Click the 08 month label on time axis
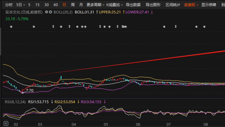Viewport: 225px width, 127px height. [206, 124]
